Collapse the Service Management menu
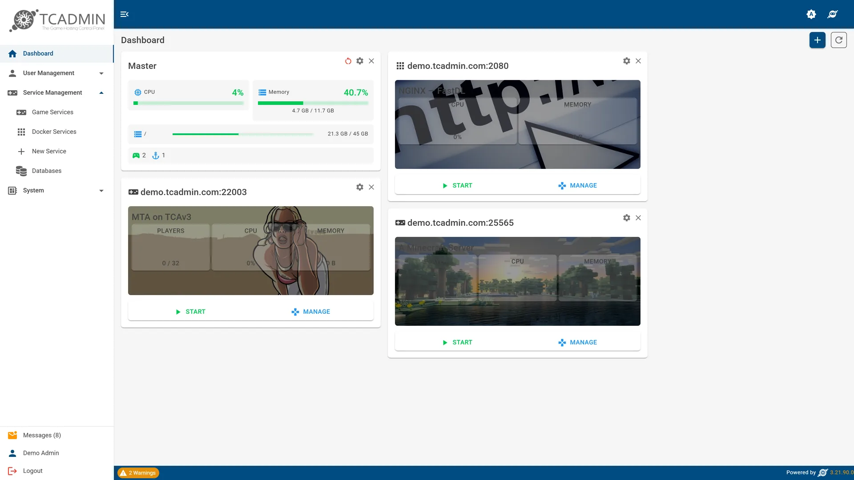Screen dimensions: 854x480 click(57, 92)
